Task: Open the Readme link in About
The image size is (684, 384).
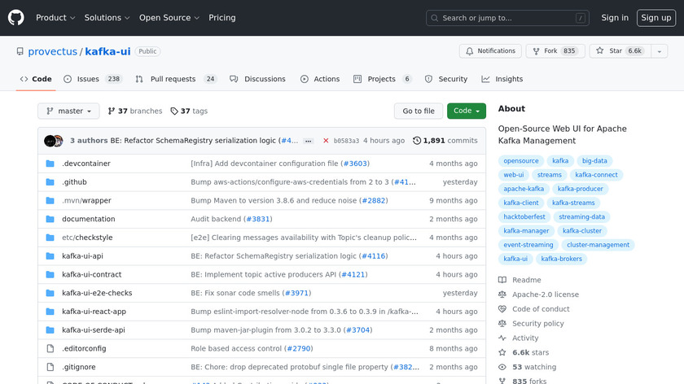Action: click(x=526, y=280)
